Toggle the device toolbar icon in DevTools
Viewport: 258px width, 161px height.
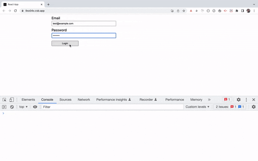point(12,100)
